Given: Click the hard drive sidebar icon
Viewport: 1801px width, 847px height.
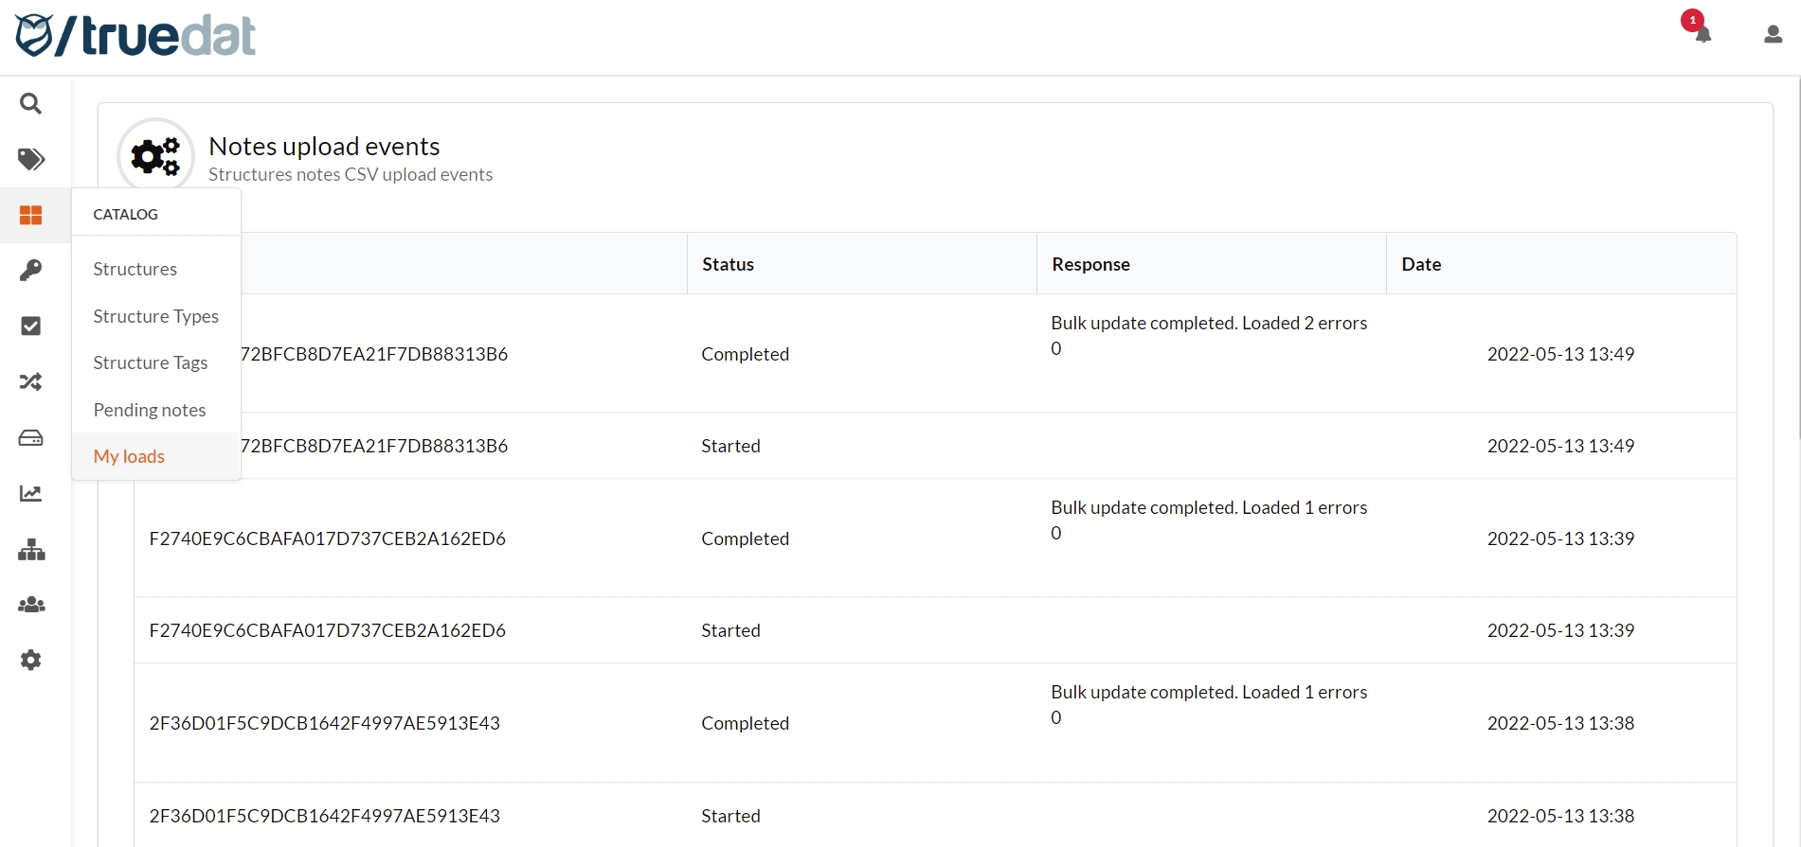Looking at the screenshot, I should pos(30,438).
